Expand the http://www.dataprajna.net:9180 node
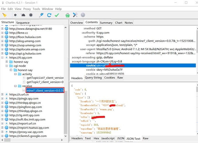198x143 pixels. [2, 29]
